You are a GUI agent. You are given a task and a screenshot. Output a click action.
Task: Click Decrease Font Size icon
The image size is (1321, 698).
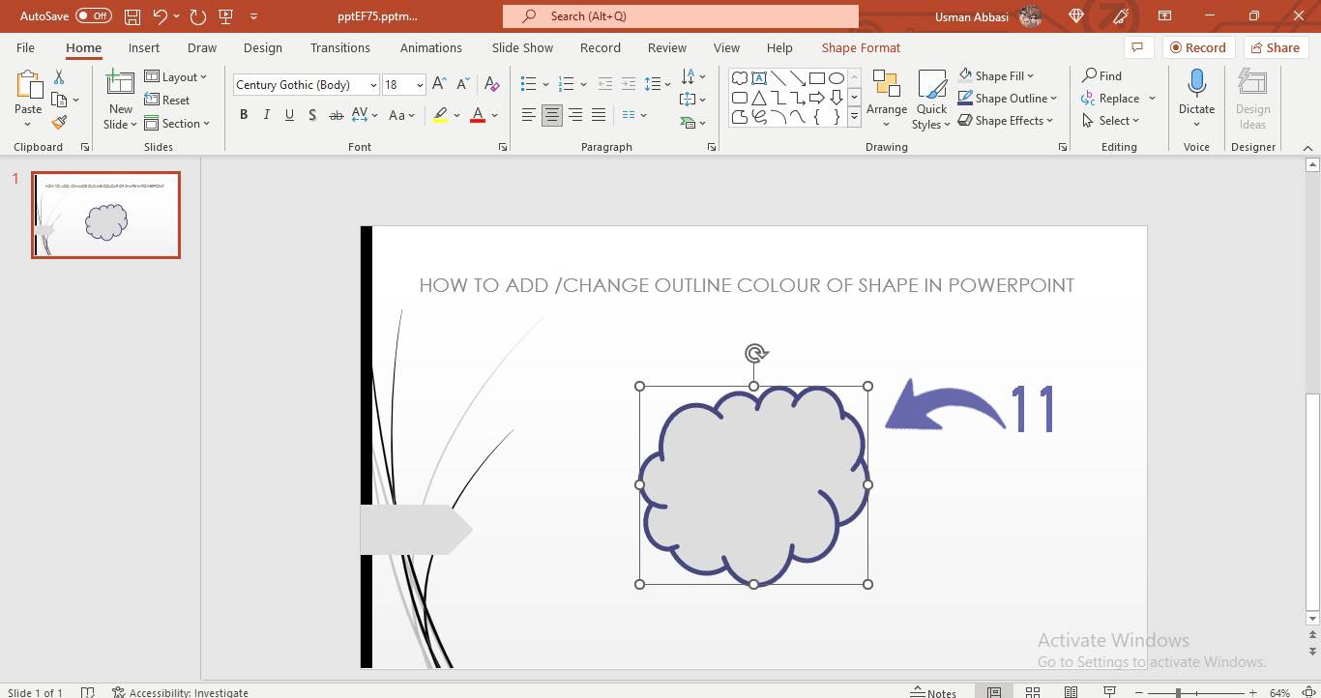(x=462, y=84)
